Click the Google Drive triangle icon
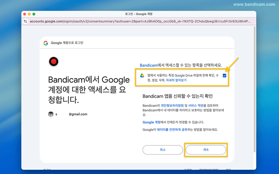Image resolution: width=279 pixels, height=174 pixels. [142, 76]
